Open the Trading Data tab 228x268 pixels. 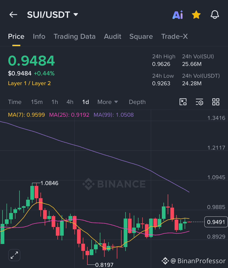[75, 36]
